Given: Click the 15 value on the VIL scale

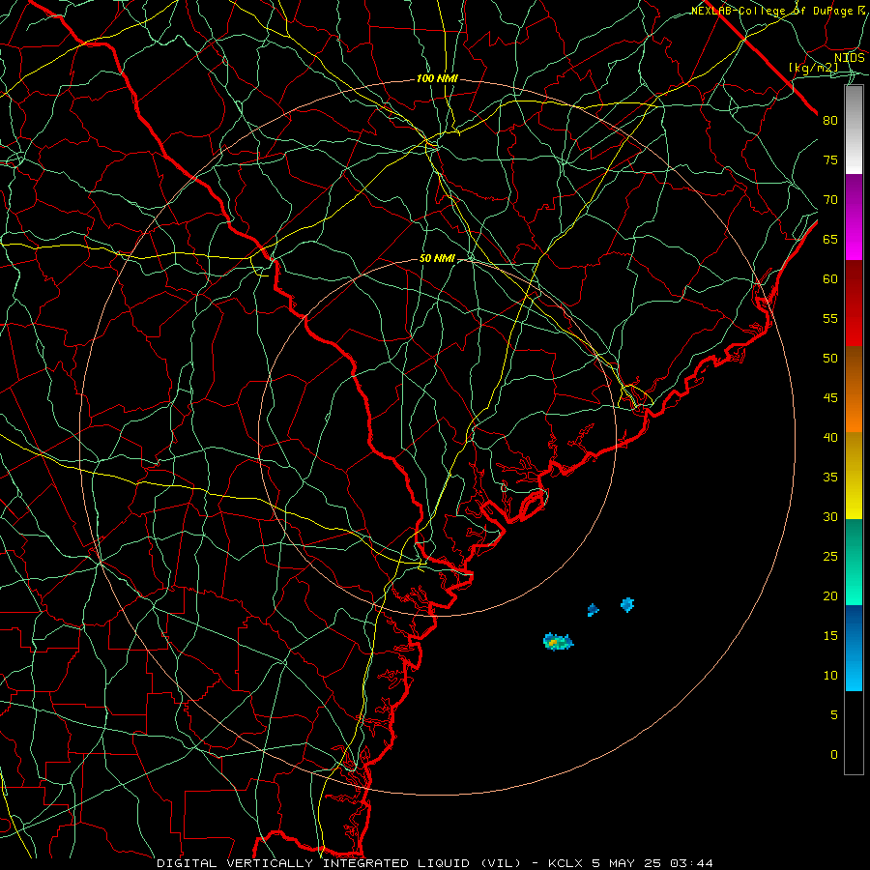Looking at the screenshot, I should tap(830, 636).
